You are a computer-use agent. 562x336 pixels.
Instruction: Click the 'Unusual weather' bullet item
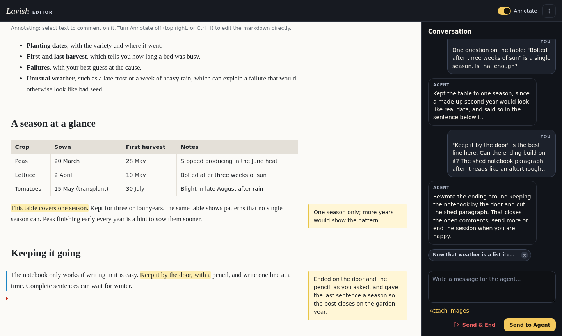162,84
